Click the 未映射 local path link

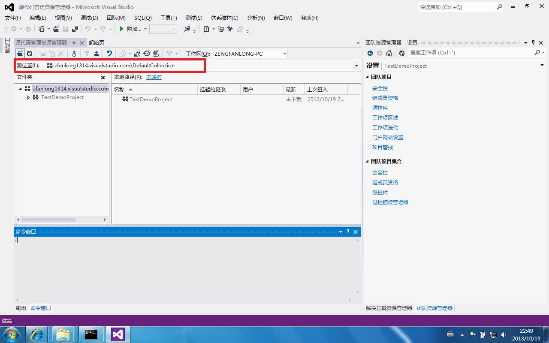point(154,77)
